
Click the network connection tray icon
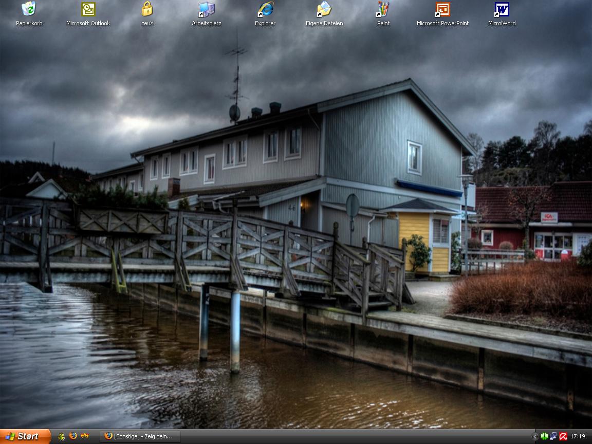point(553,436)
